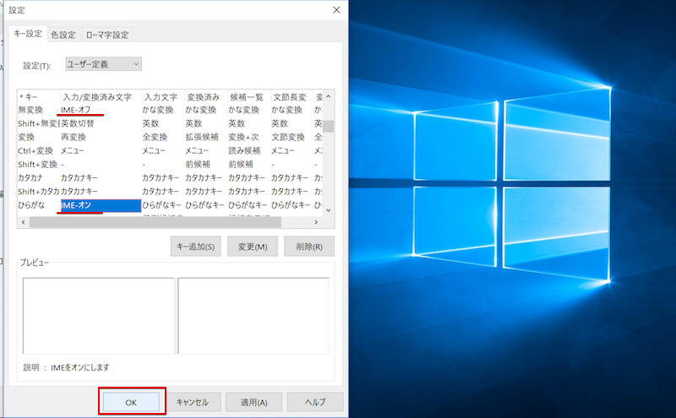The image size is (676, 418).
Task: Click the OK button
Action: [x=131, y=402]
